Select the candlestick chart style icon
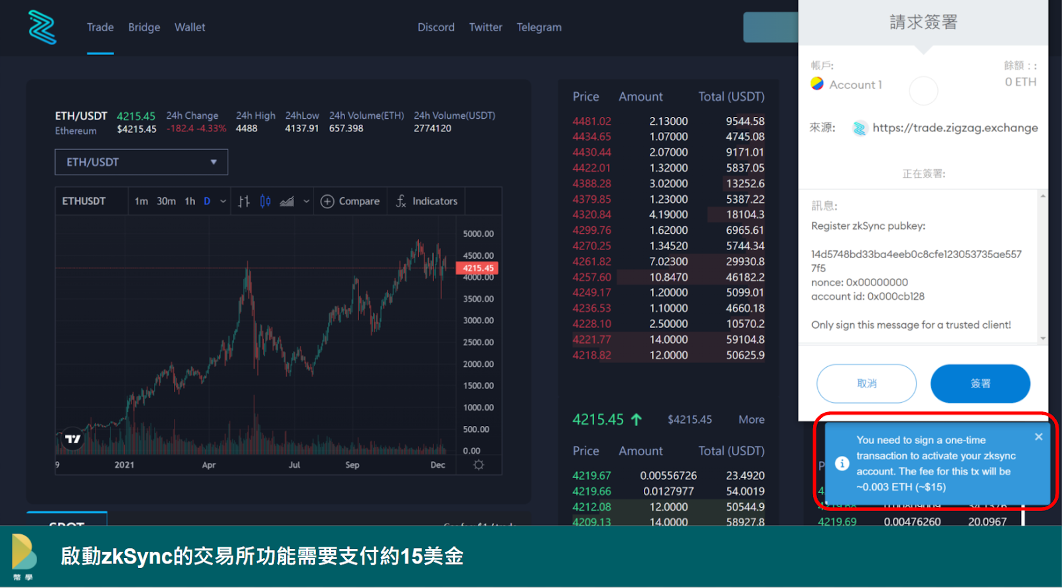The image size is (1062, 588). tap(265, 201)
